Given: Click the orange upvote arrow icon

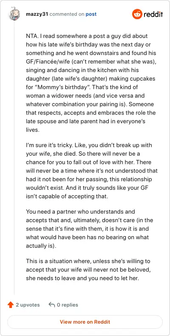Looking at the screenshot, I should (11, 305).
